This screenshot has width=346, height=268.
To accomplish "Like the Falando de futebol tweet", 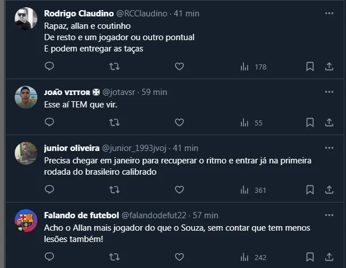I will tap(179, 257).
